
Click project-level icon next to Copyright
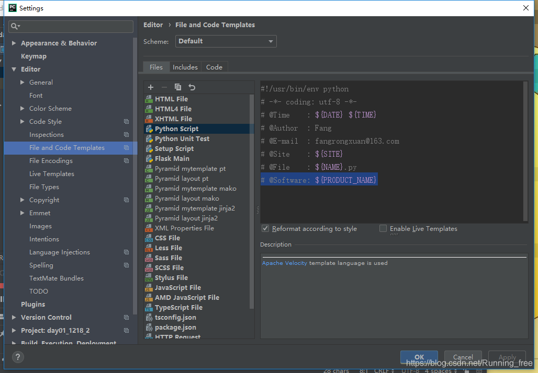click(126, 200)
